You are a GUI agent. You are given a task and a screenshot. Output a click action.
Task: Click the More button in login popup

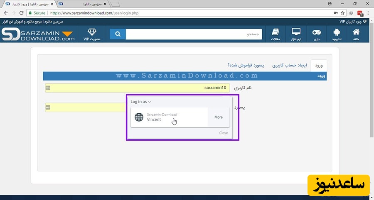[219, 117]
